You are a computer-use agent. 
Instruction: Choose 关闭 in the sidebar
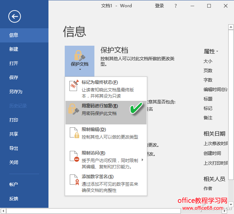pos(24,162)
